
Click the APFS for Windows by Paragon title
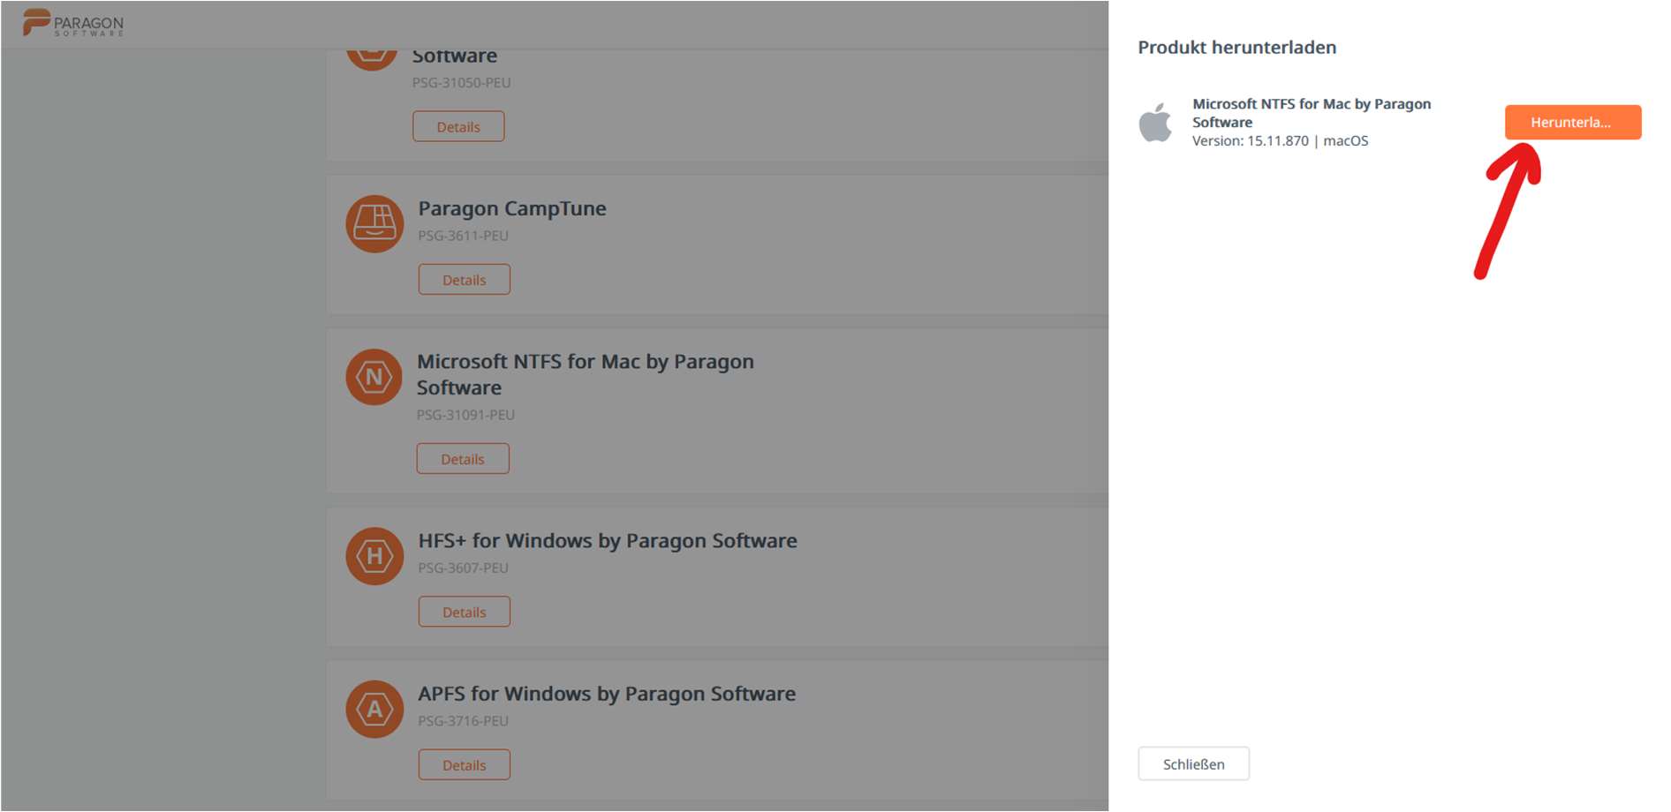pos(607,694)
